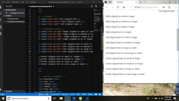Go to browser Home page icon
This screenshot has width=179, height=101.
click(124, 7)
